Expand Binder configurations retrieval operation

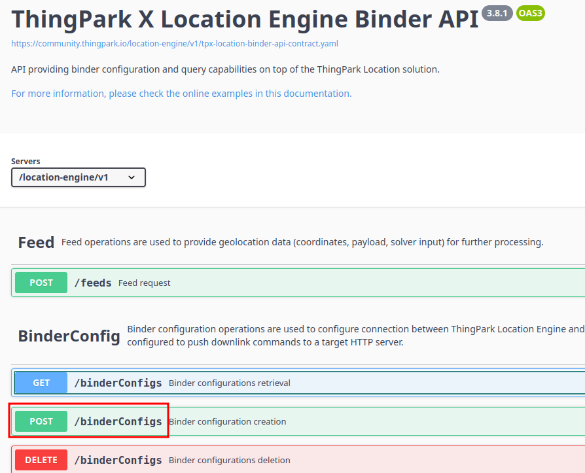[298, 383]
